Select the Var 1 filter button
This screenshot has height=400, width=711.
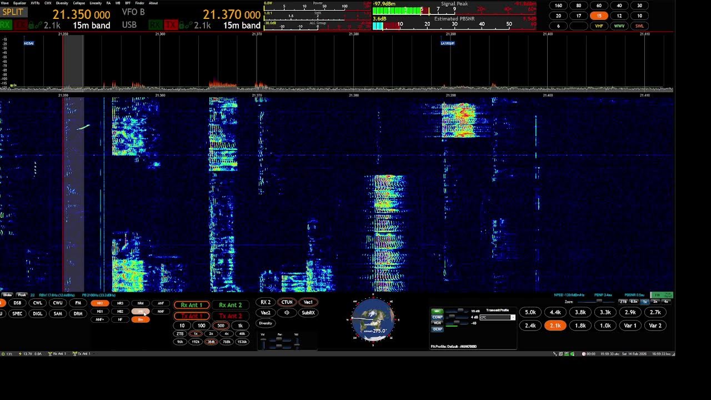[630, 326]
